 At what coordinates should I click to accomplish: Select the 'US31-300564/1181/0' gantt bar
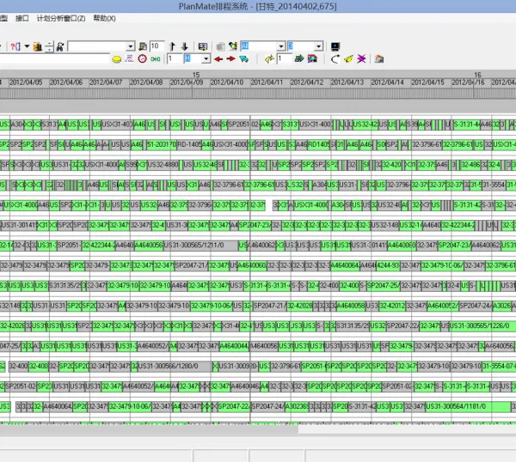pos(468,406)
